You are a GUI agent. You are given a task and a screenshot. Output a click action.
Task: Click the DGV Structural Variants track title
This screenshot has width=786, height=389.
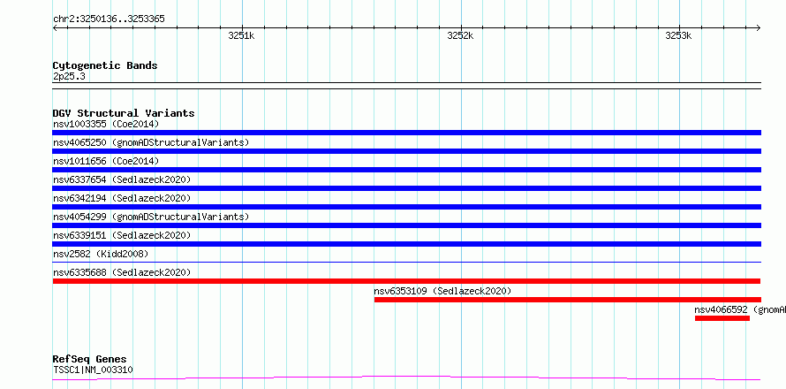click(x=124, y=113)
